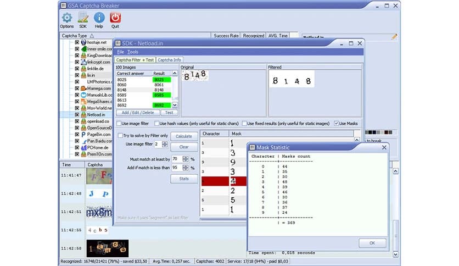The height and width of the screenshot is (266, 459).
Task: Click the pencil edit icon top right
Action: (x=394, y=37)
